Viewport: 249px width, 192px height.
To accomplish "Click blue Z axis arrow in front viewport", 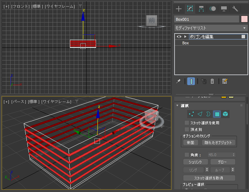I will [x=83, y=17].
